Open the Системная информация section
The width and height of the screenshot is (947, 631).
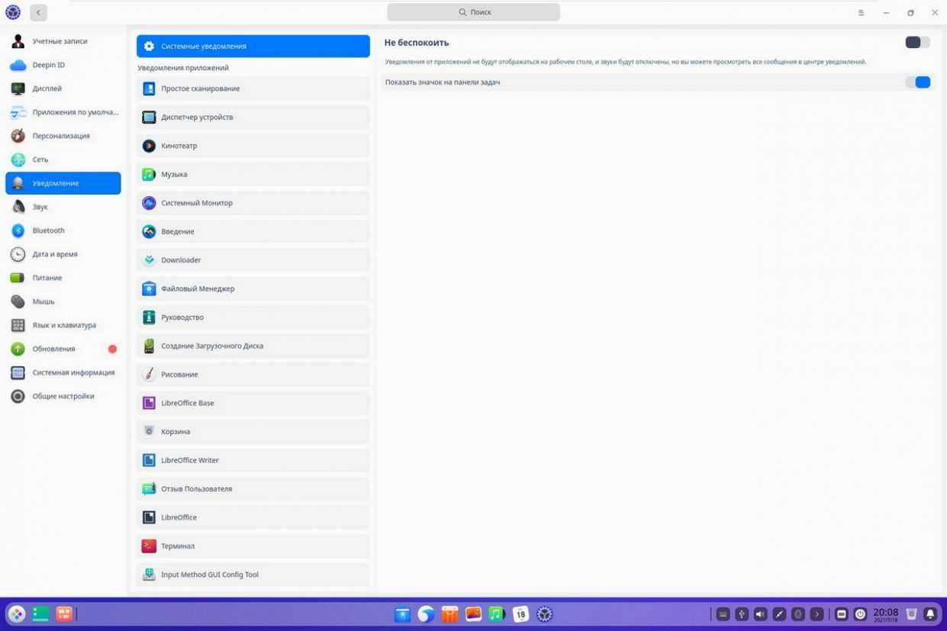63,372
